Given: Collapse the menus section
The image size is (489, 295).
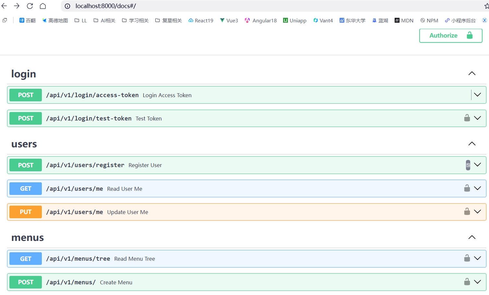Looking at the screenshot, I should coord(472,237).
